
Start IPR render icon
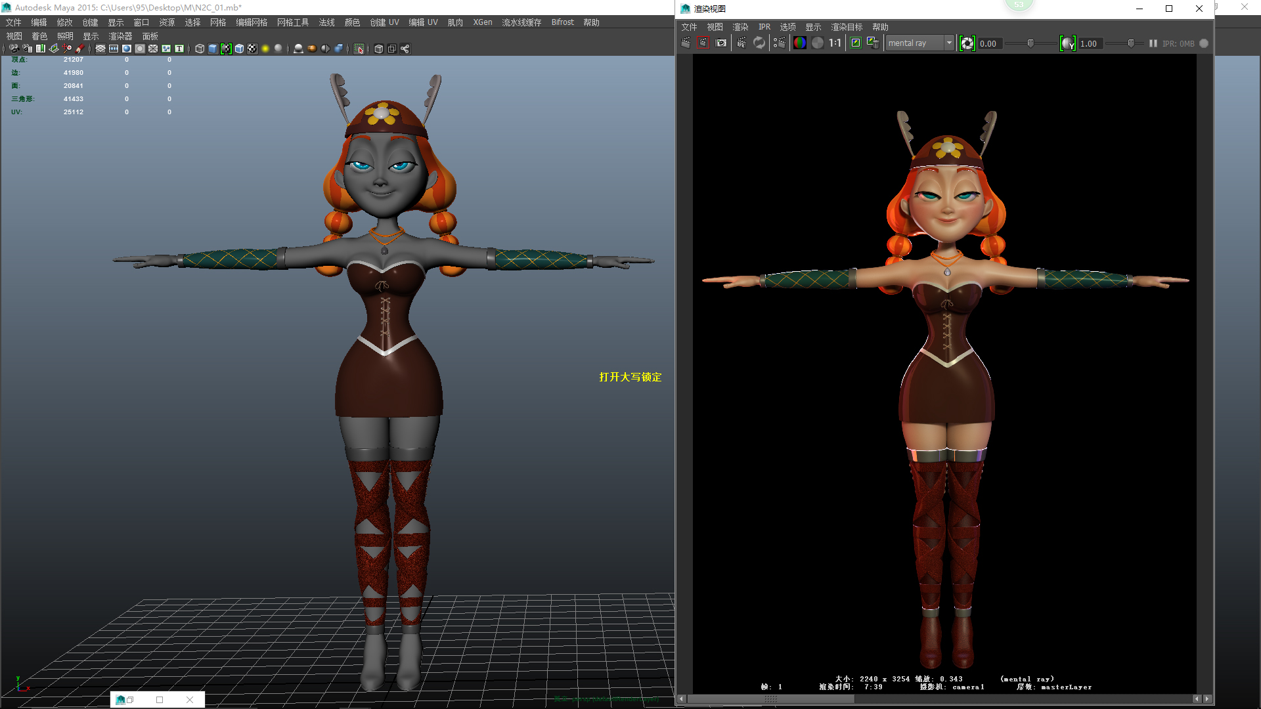pos(741,43)
